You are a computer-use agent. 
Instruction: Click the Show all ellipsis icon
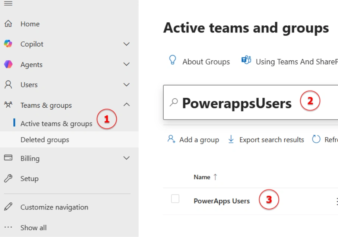[8, 227]
